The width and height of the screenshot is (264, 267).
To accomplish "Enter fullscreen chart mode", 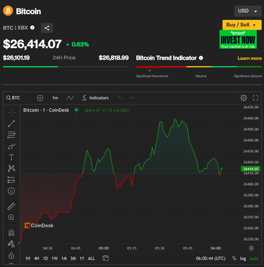I will pos(255,98).
